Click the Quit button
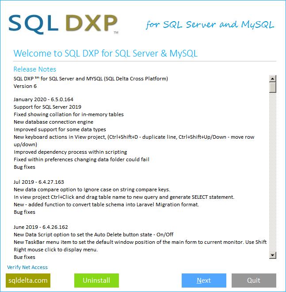 pyautogui.click(x=254, y=280)
